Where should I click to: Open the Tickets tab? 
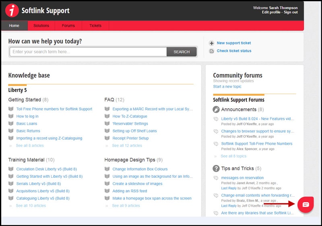tap(95, 26)
